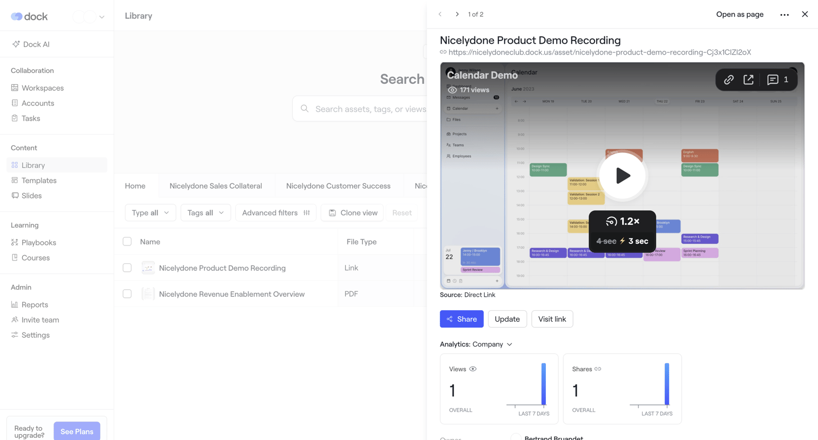Viewport: 818px width, 440px height.
Task: Click the dock logo
Action: click(x=29, y=17)
